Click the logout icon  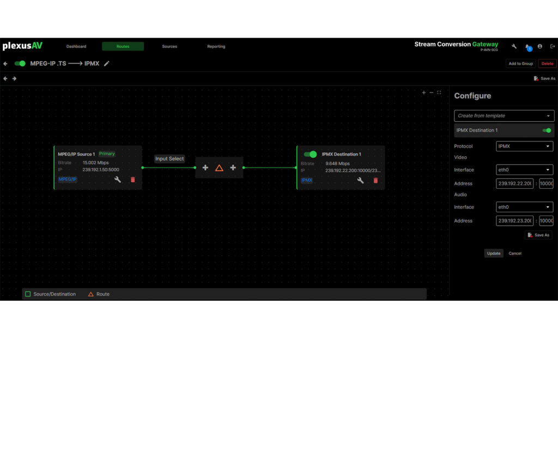(x=553, y=46)
